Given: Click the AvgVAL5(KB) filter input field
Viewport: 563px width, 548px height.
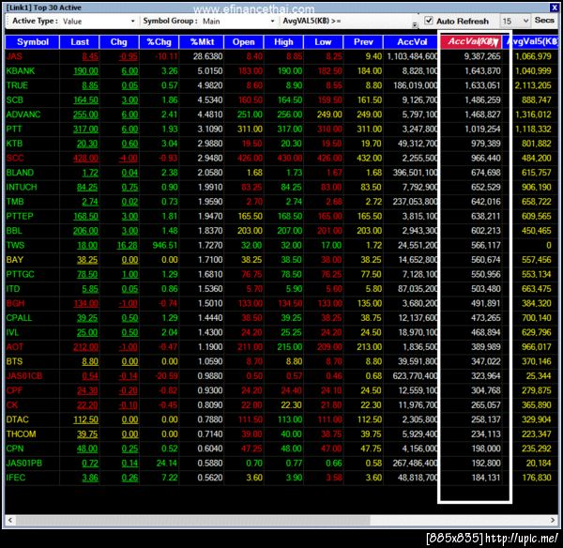Looking at the screenshot, I should tap(379, 21).
